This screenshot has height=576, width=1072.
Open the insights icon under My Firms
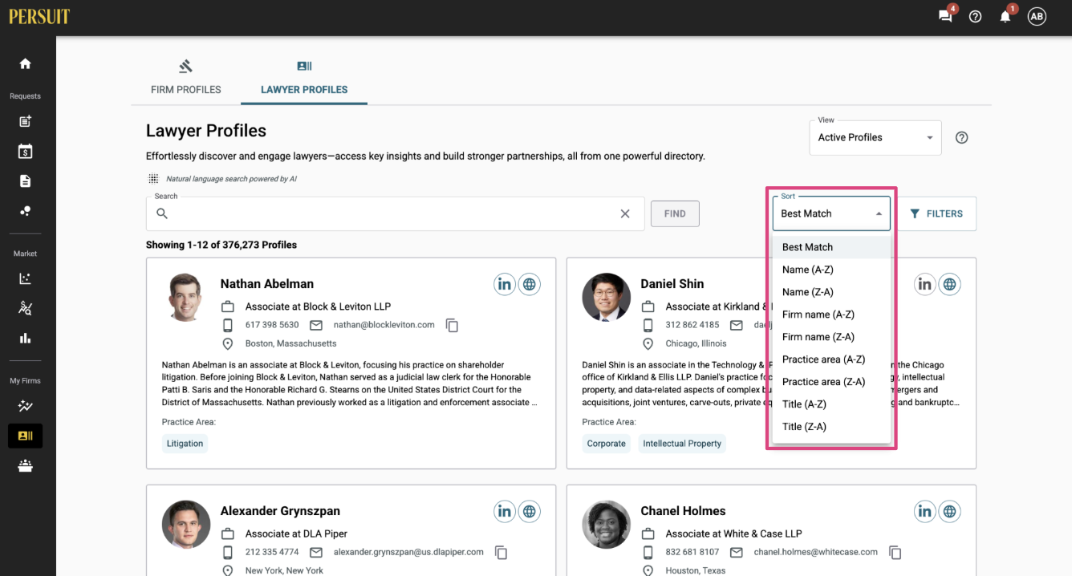point(25,406)
